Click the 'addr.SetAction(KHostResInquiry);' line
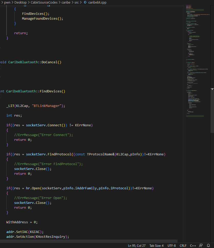This screenshot has width=214, height=248. point(38,237)
